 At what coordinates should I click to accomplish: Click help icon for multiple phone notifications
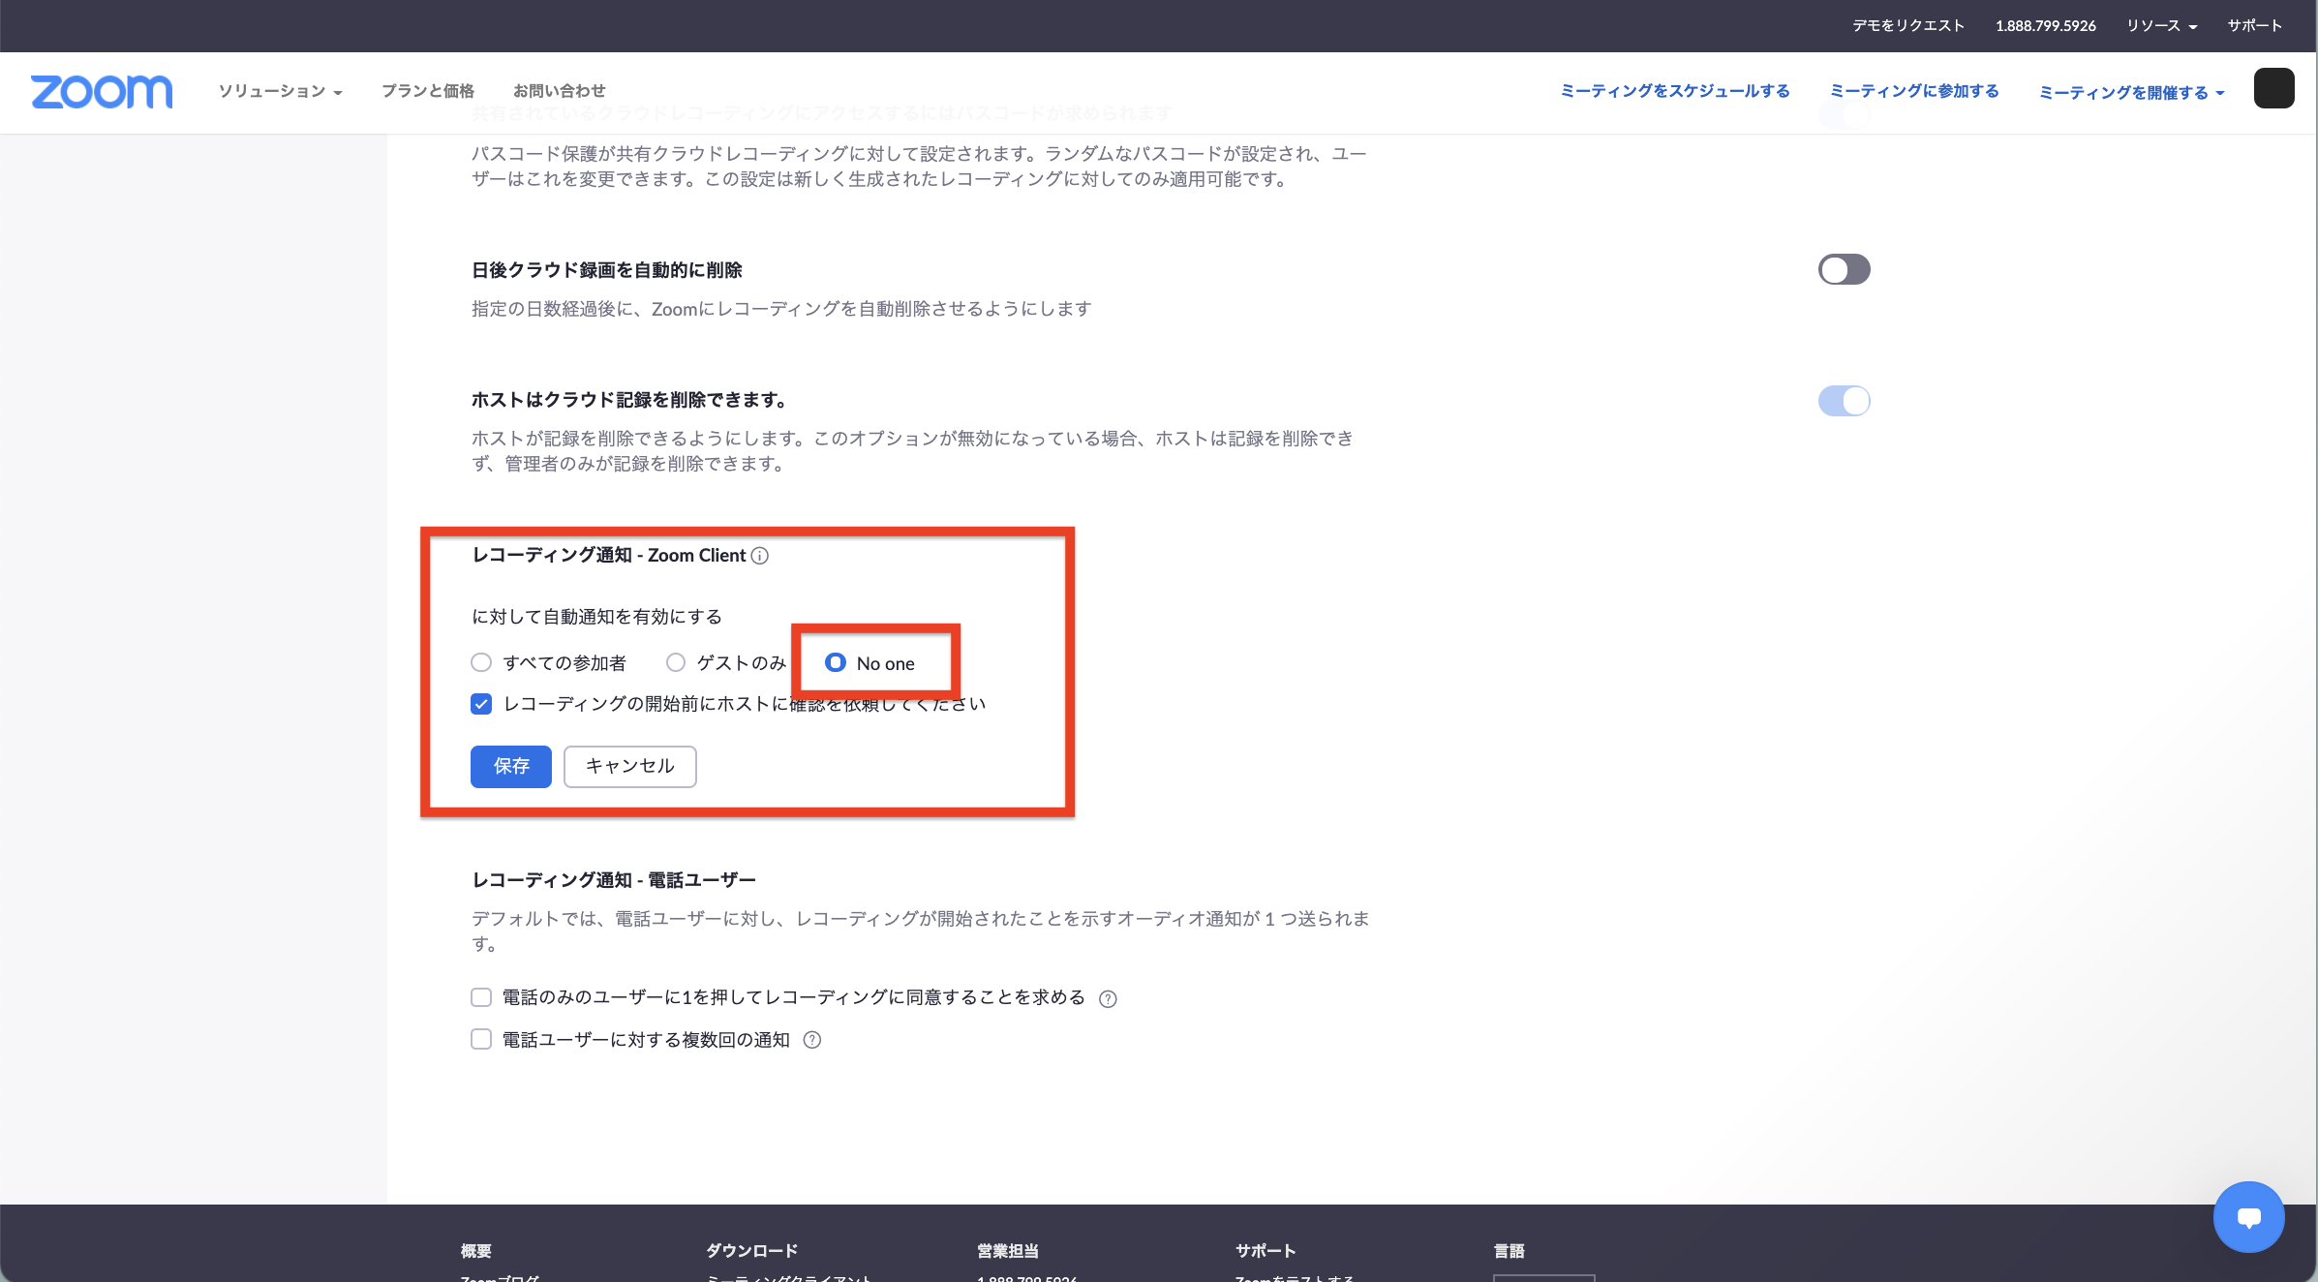[x=812, y=1040]
